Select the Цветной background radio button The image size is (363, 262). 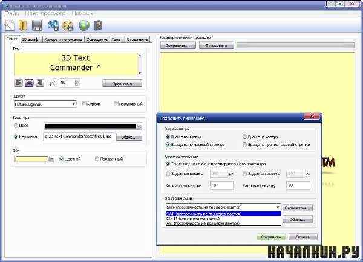62,159
